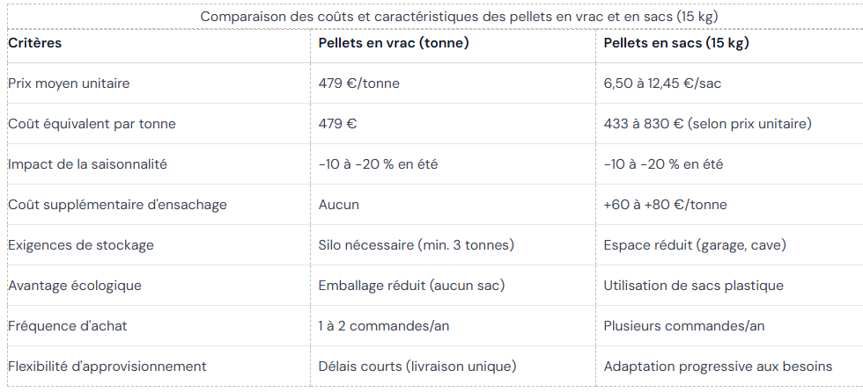Select the "Prix moyen unitaire" row label
This screenshot has height=392, width=863.
69,83
